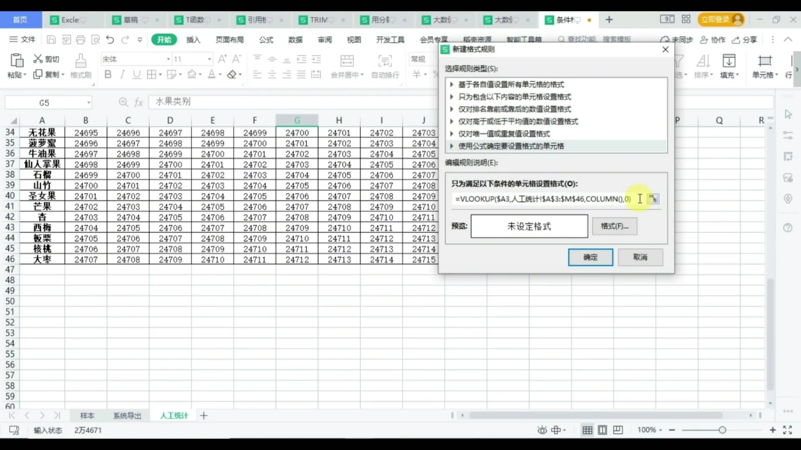Click the Fill down icon
This screenshot has width=801, height=450.
coord(729,61)
